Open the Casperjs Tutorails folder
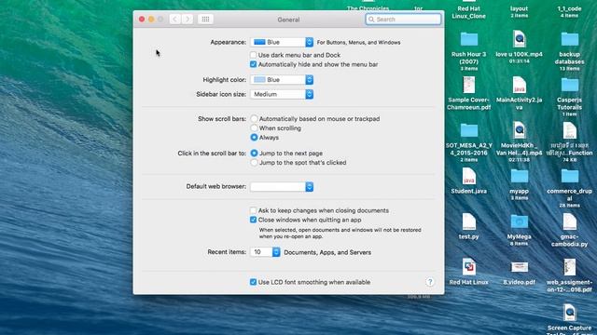The image size is (597, 335). click(x=569, y=85)
